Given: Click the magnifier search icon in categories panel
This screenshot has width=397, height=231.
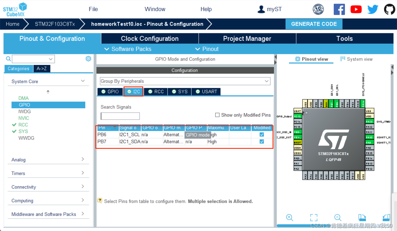Looking at the screenshot, I should pos(8,59).
